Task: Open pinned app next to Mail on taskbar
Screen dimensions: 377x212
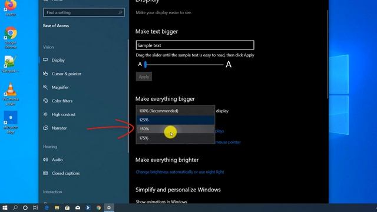Action: pos(88,208)
